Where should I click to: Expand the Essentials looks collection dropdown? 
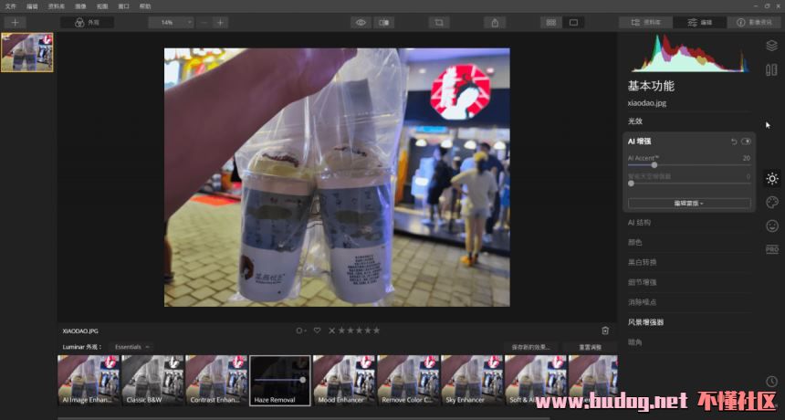131,347
